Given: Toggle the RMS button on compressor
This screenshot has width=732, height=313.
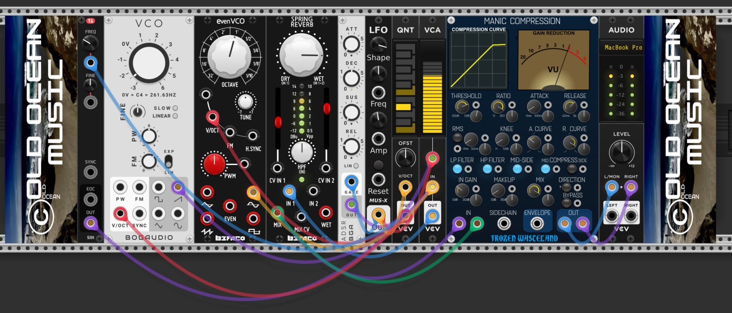Looking at the screenshot, I should (457, 138).
